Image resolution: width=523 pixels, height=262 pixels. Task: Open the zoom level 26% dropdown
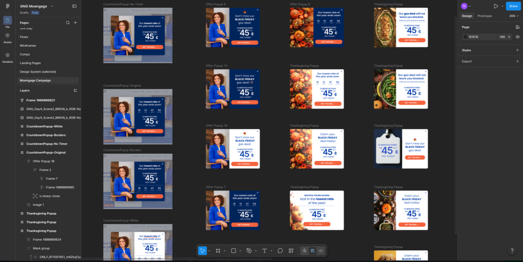tap(514, 16)
